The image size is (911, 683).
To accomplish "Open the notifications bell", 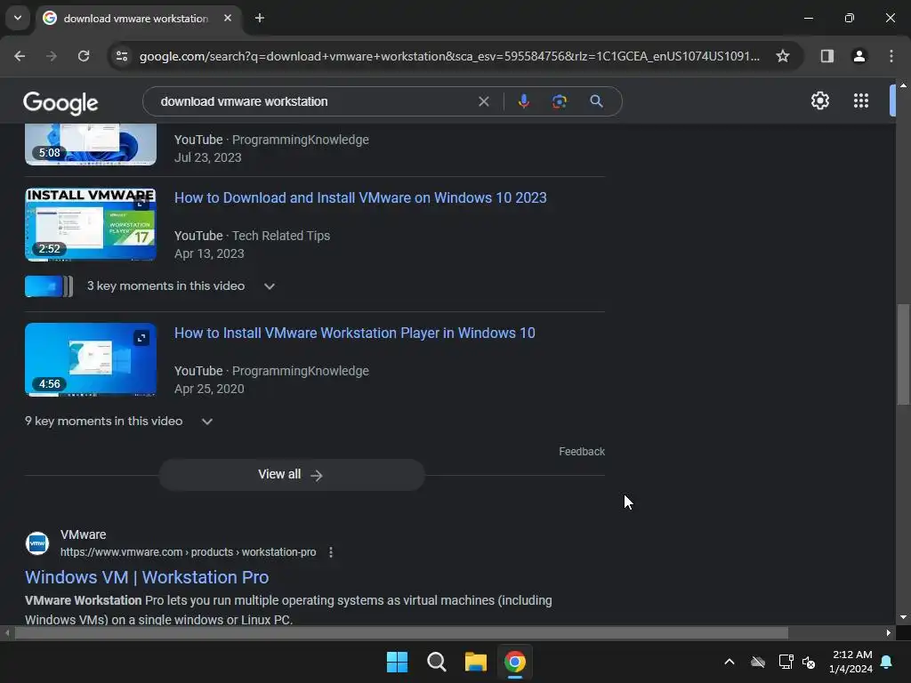I will click(x=886, y=662).
